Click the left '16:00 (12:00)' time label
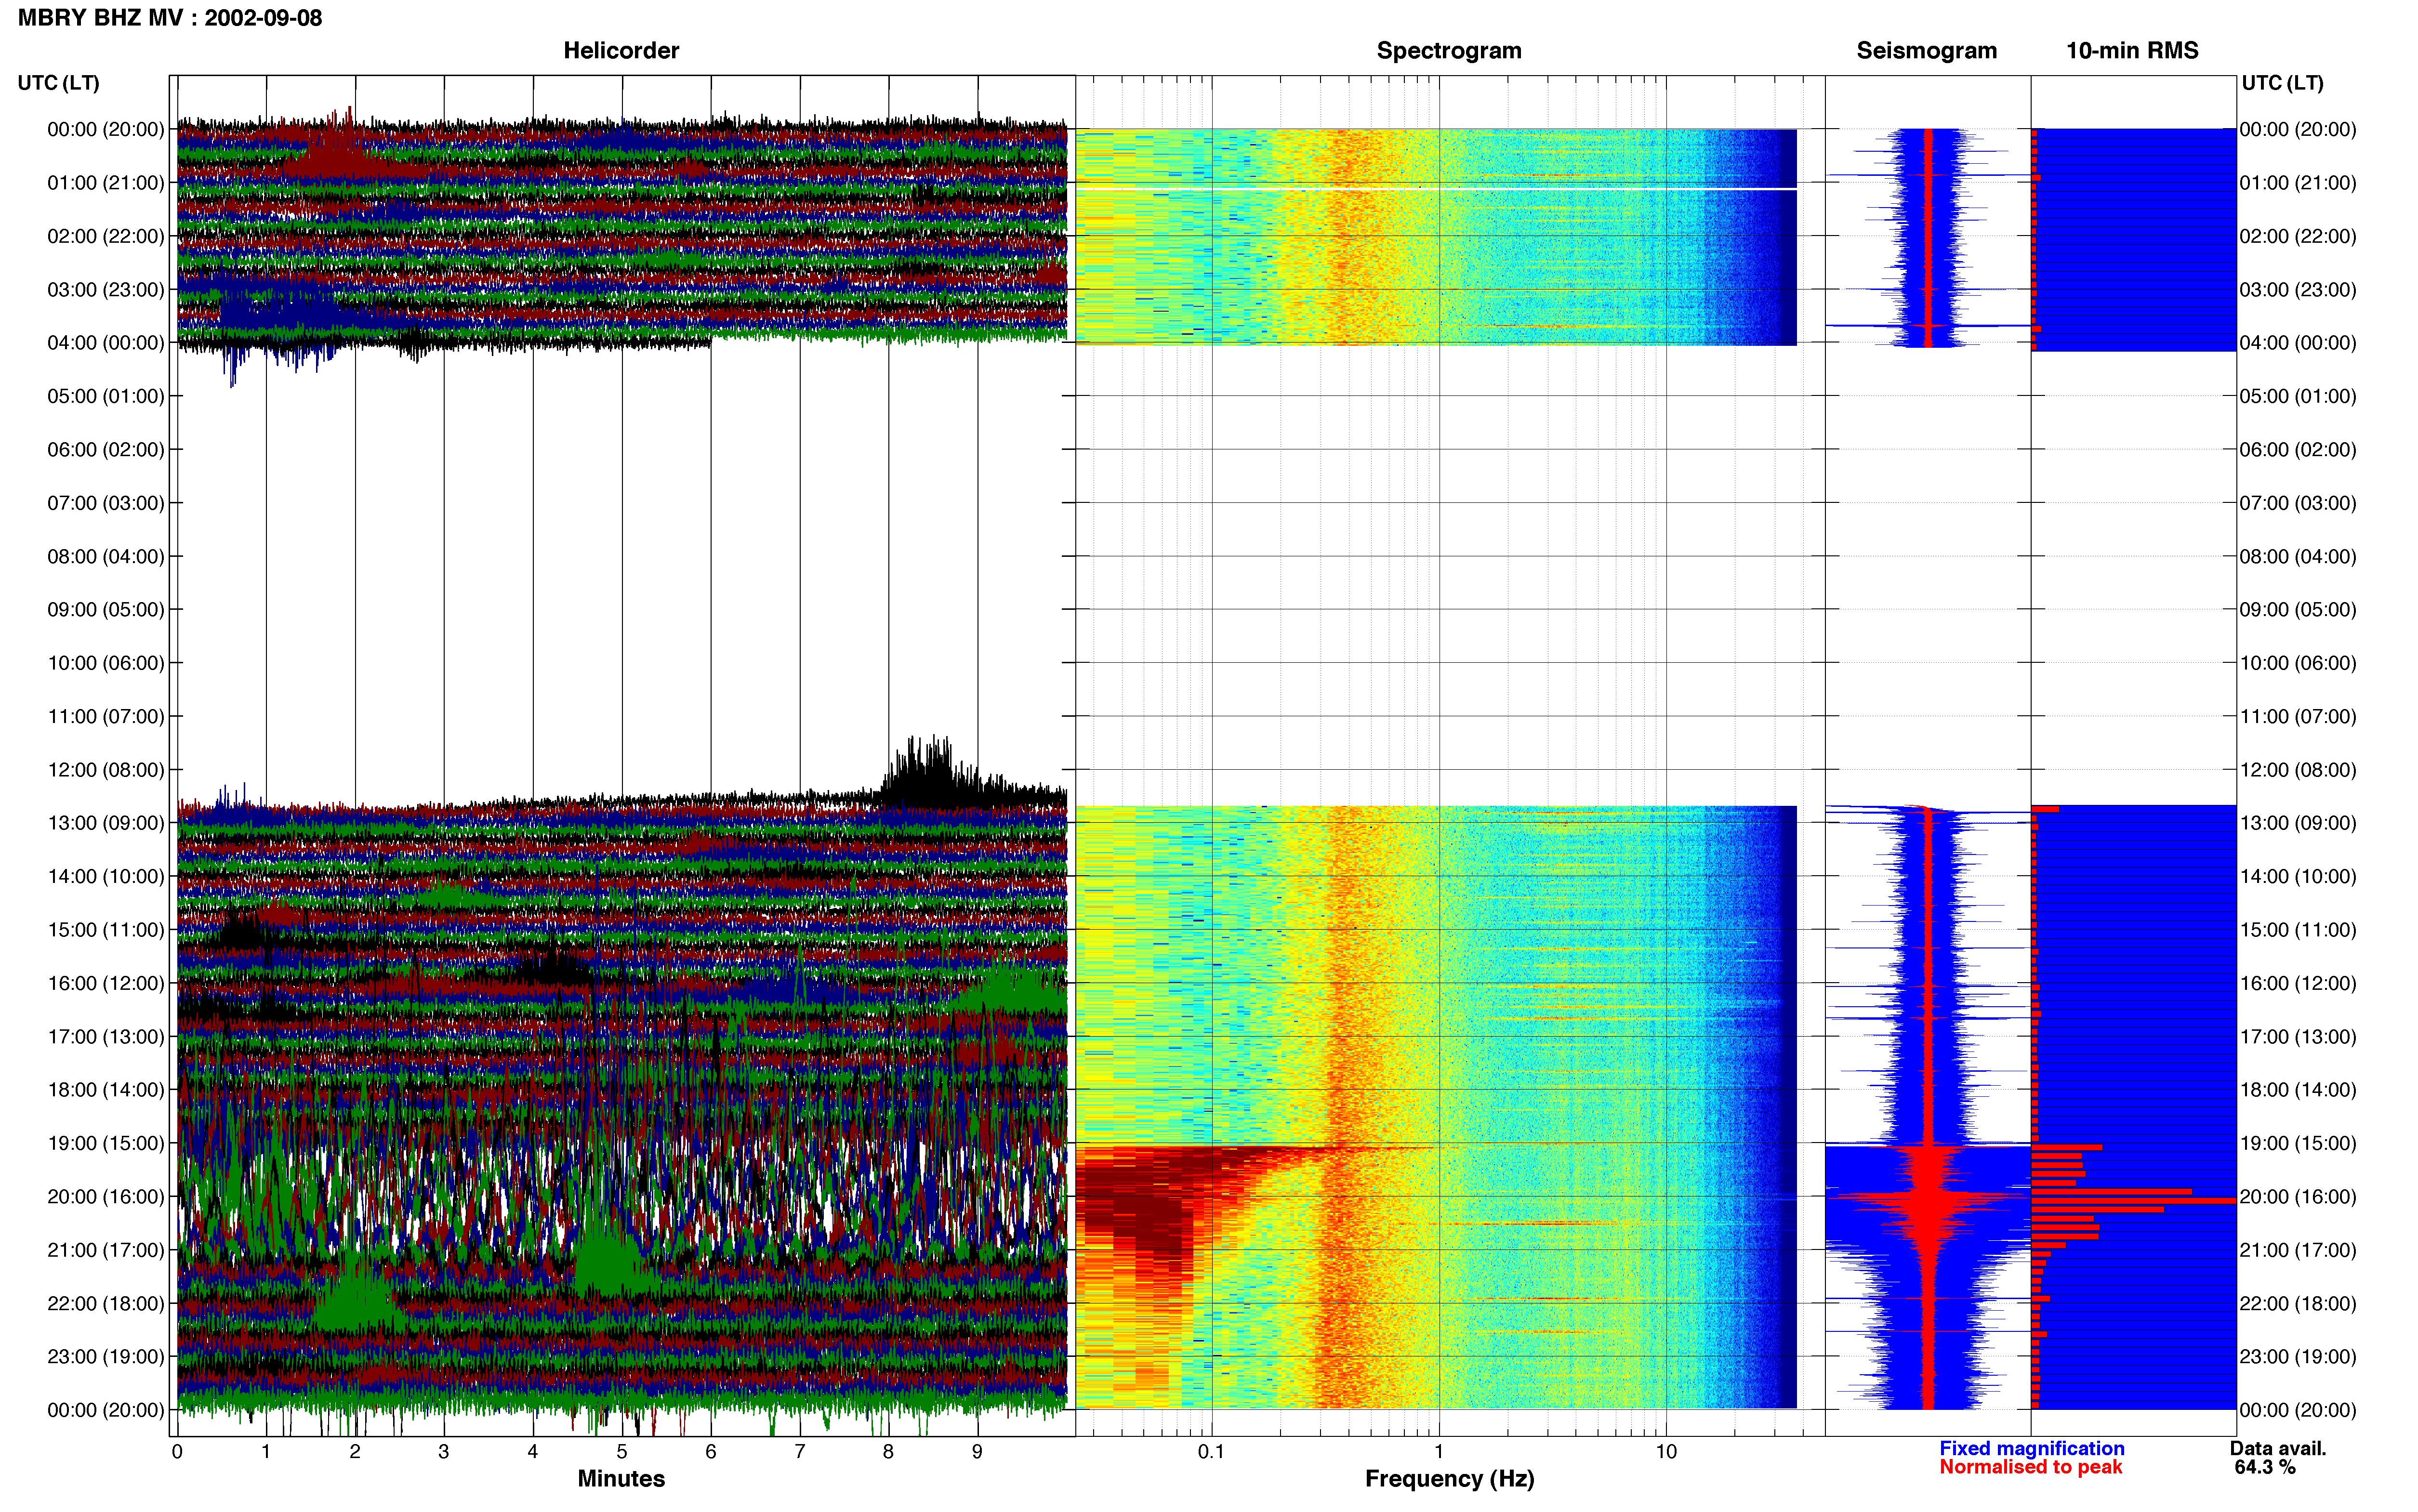This screenshot has height=1512, width=2418. click(106, 983)
